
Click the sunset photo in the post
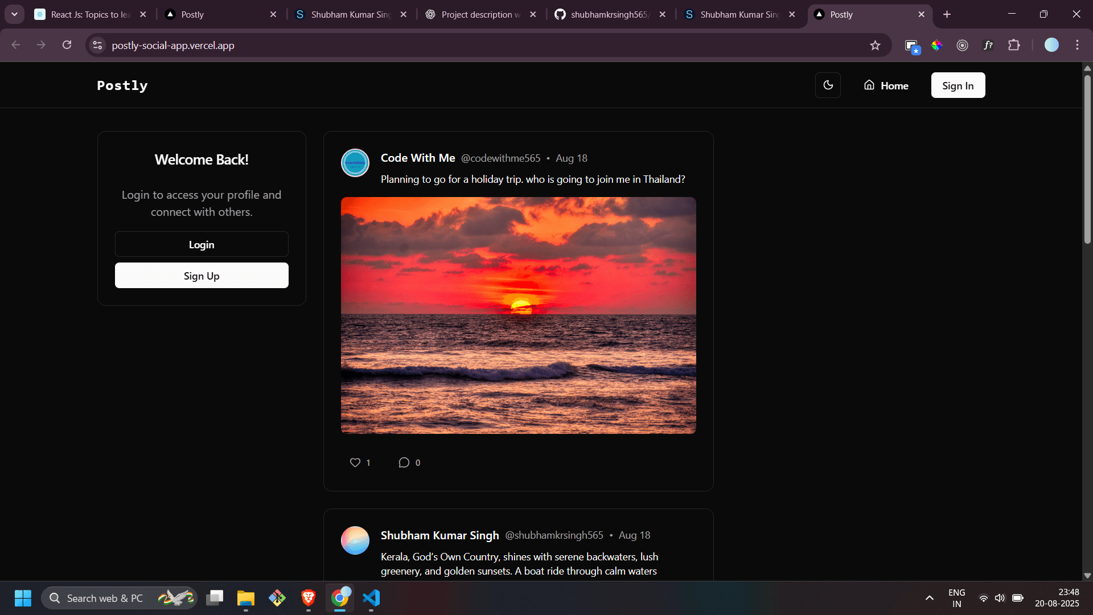click(x=518, y=315)
